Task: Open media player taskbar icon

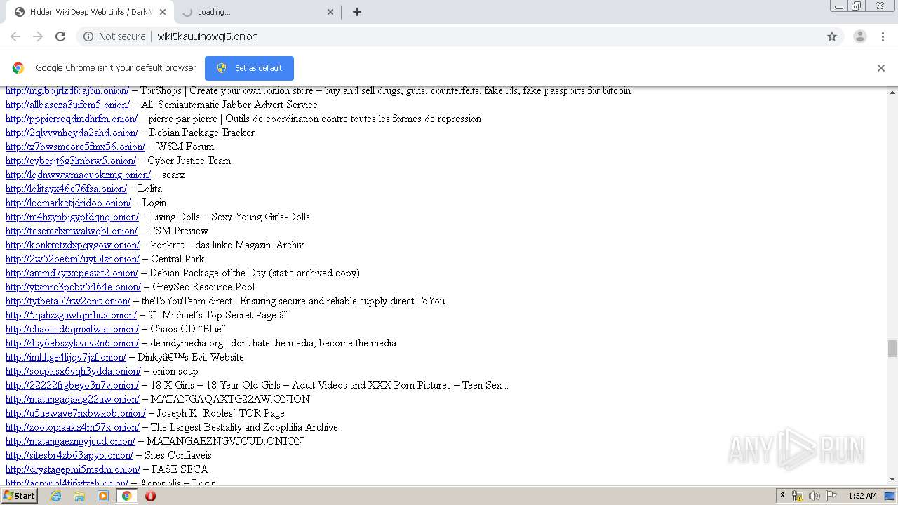Action: 103,496
